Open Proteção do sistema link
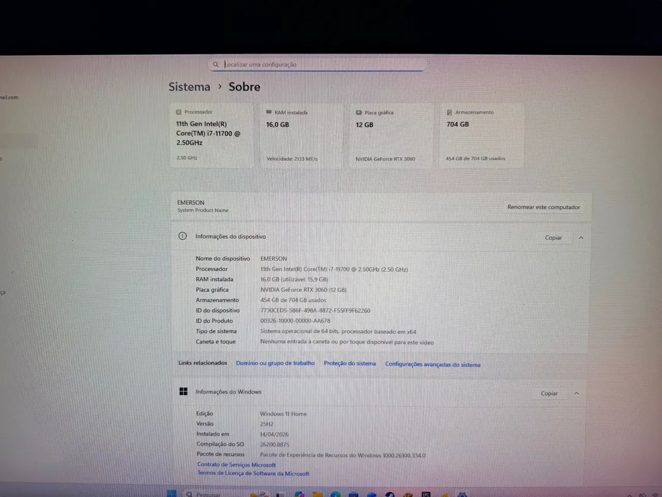The height and width of the screenshot is (497, 662). click(350, 363)
